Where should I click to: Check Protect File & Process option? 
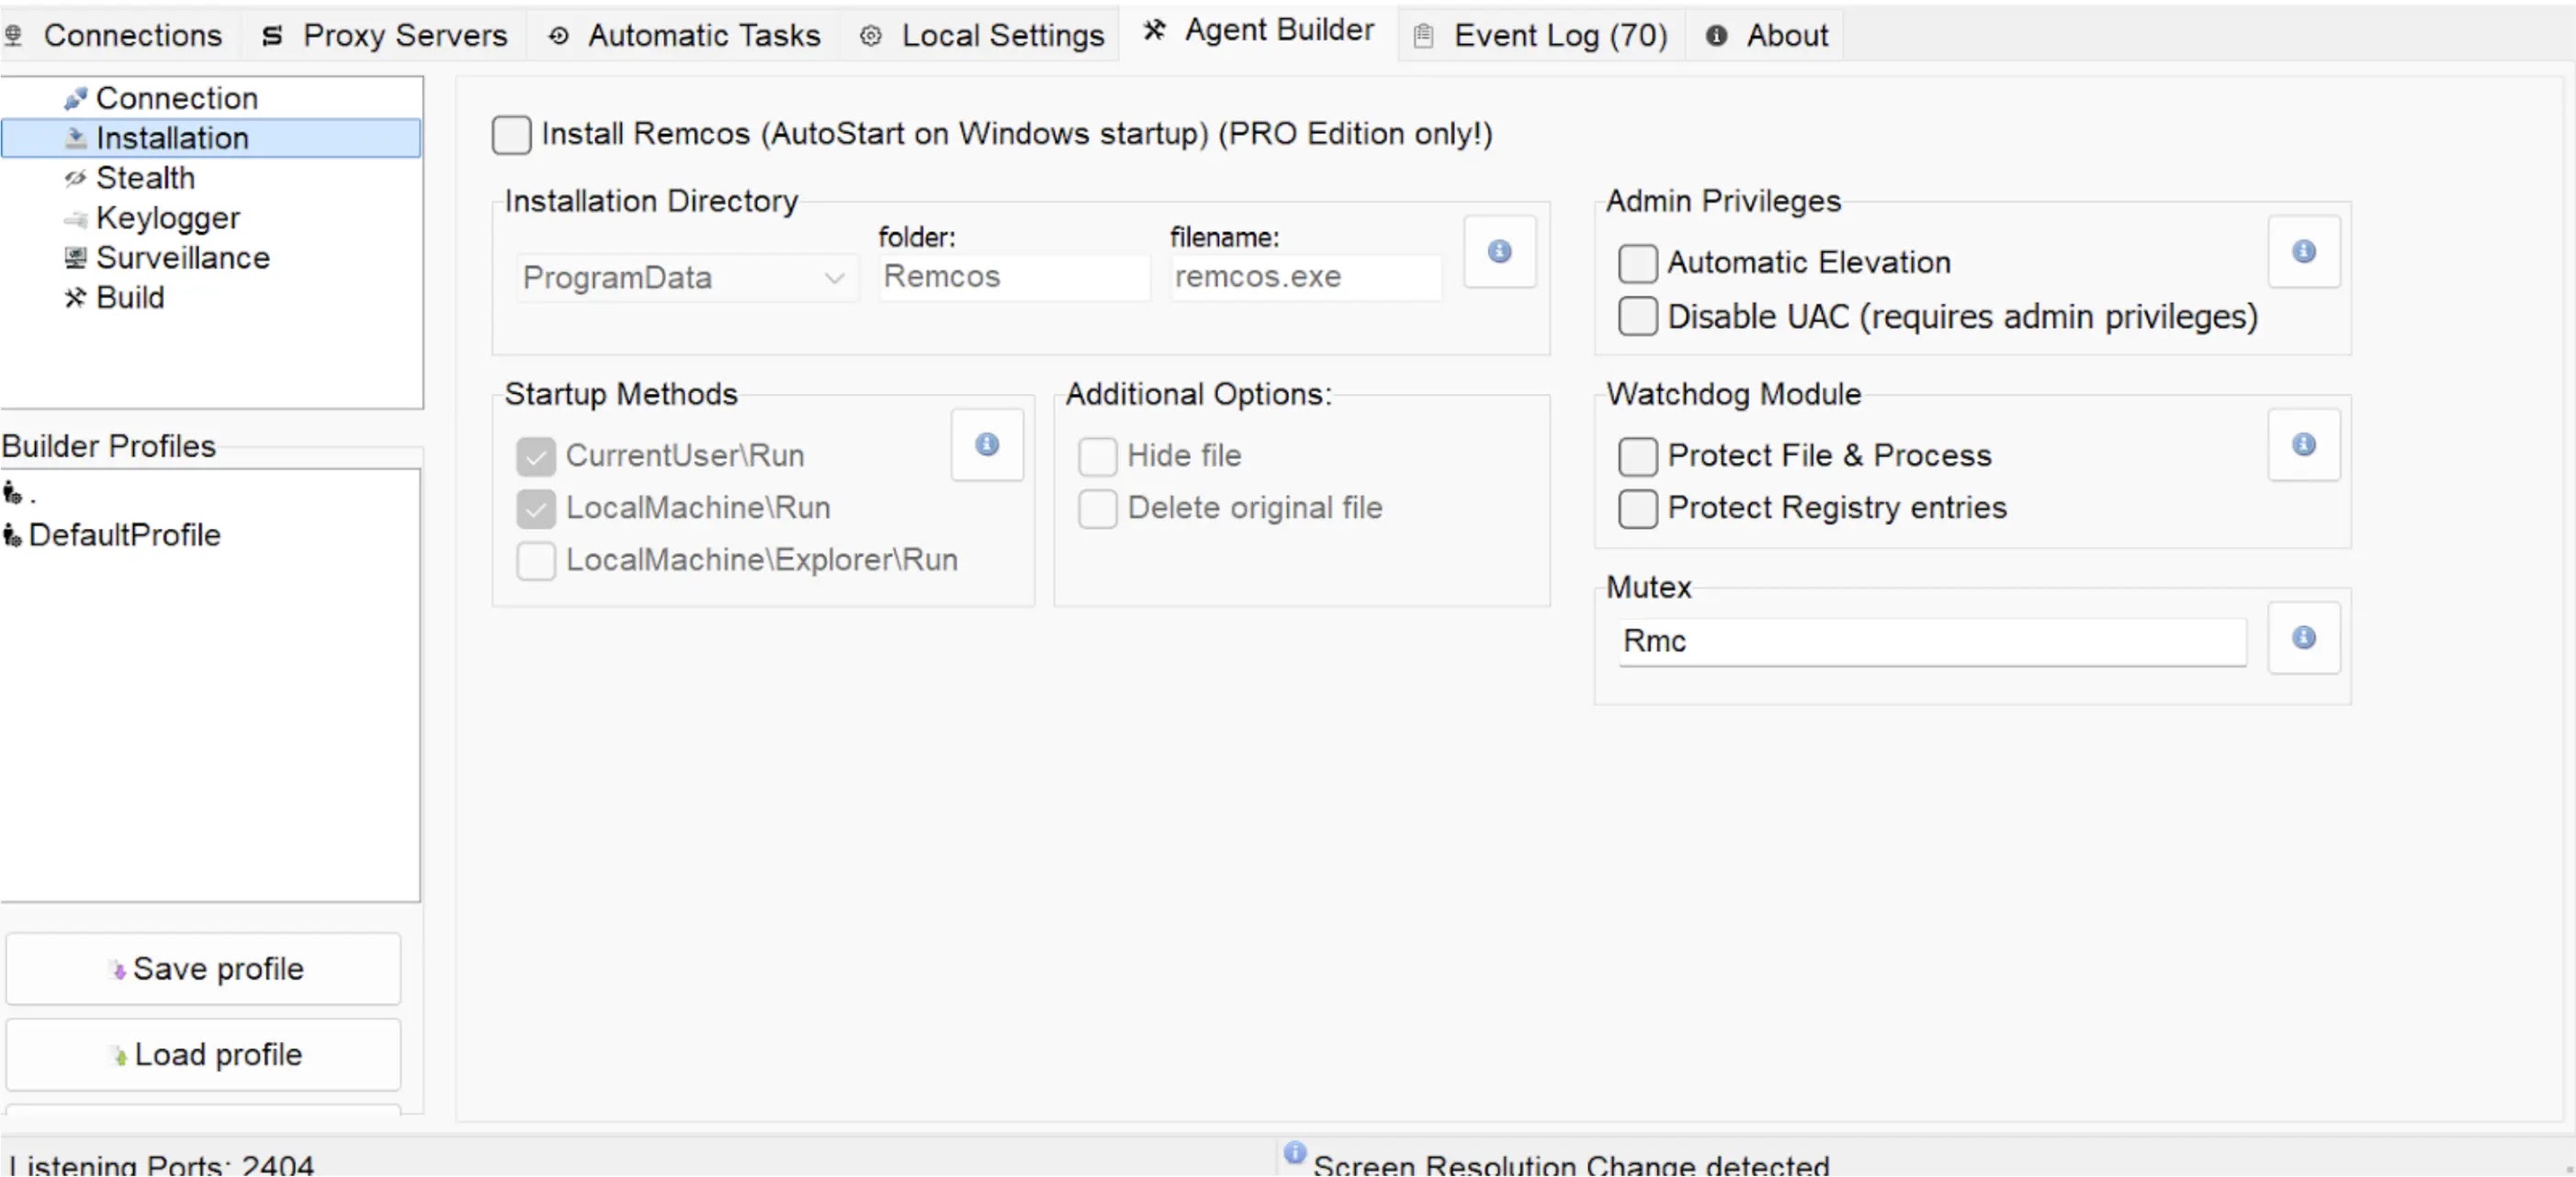point(1637,456)
